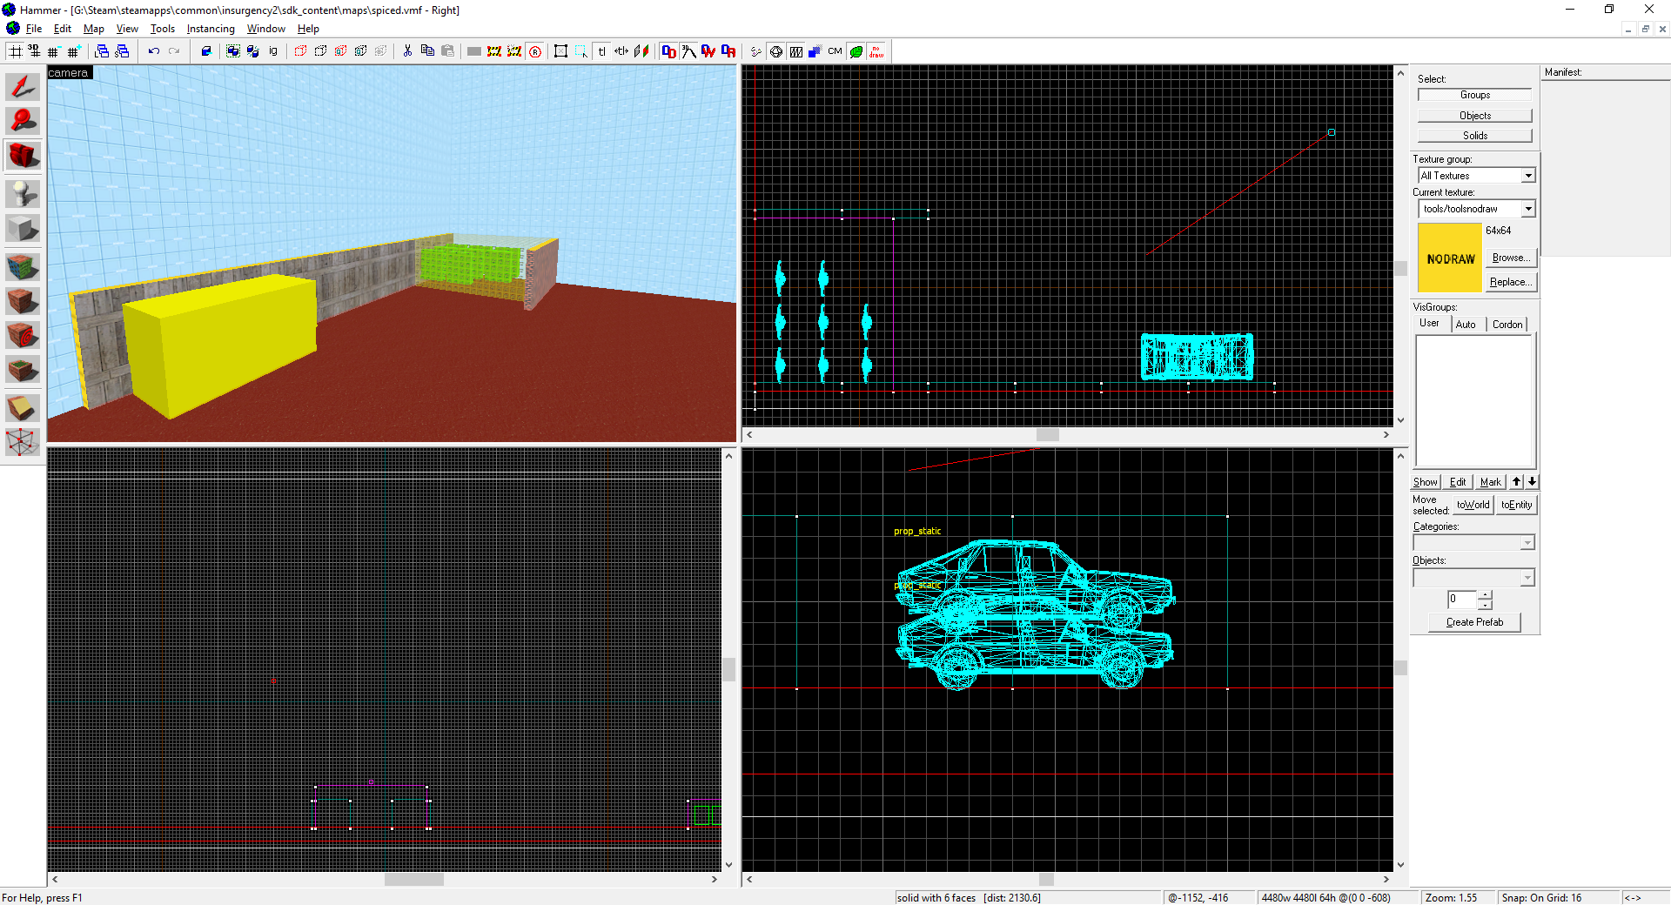Screen dimensions: 1671x905
Task: Toggle scaling texture lock
Action: click(x=621, y=51)
